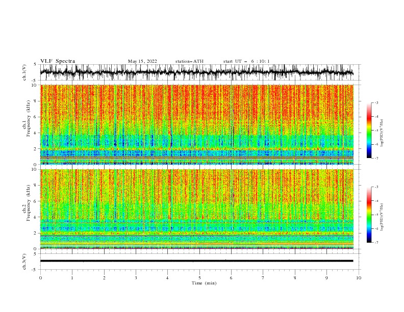Click the date 'May 15, 2022'

142,61
